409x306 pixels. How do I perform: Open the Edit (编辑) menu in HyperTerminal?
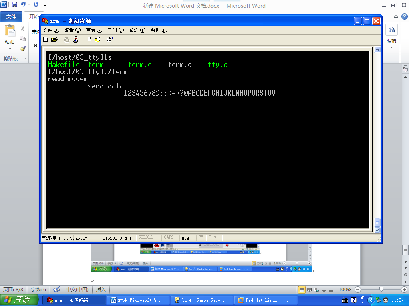click(73, 30)
